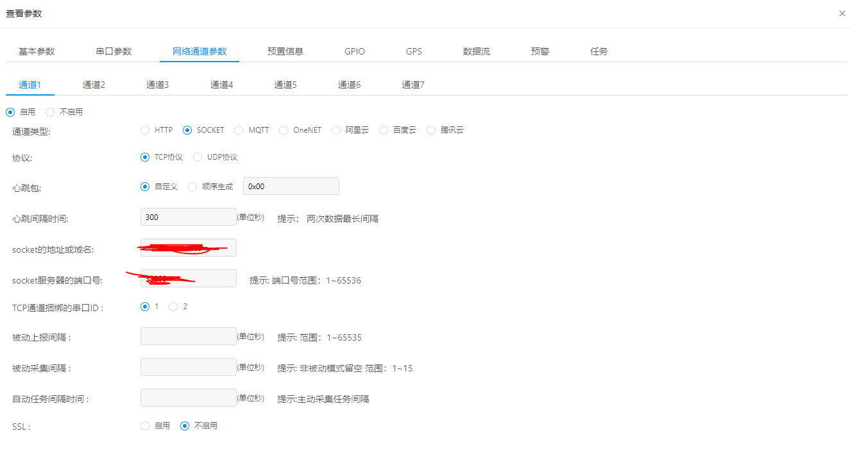
Task: Choose HTTP as channel type
Action: point(145,130)
